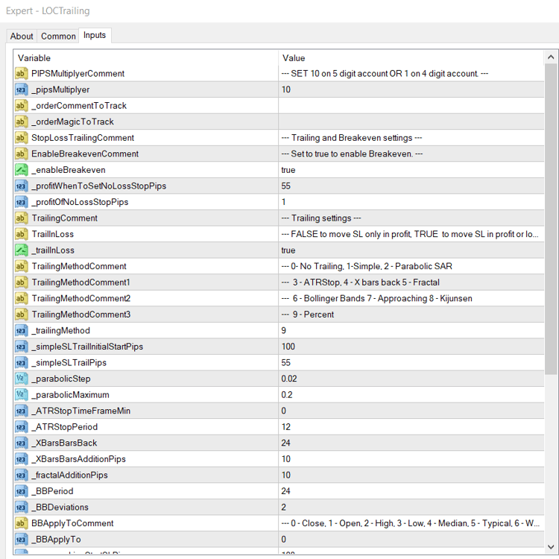Click the Value column header
Screen dimensions: 559x559
pos(411,57)
